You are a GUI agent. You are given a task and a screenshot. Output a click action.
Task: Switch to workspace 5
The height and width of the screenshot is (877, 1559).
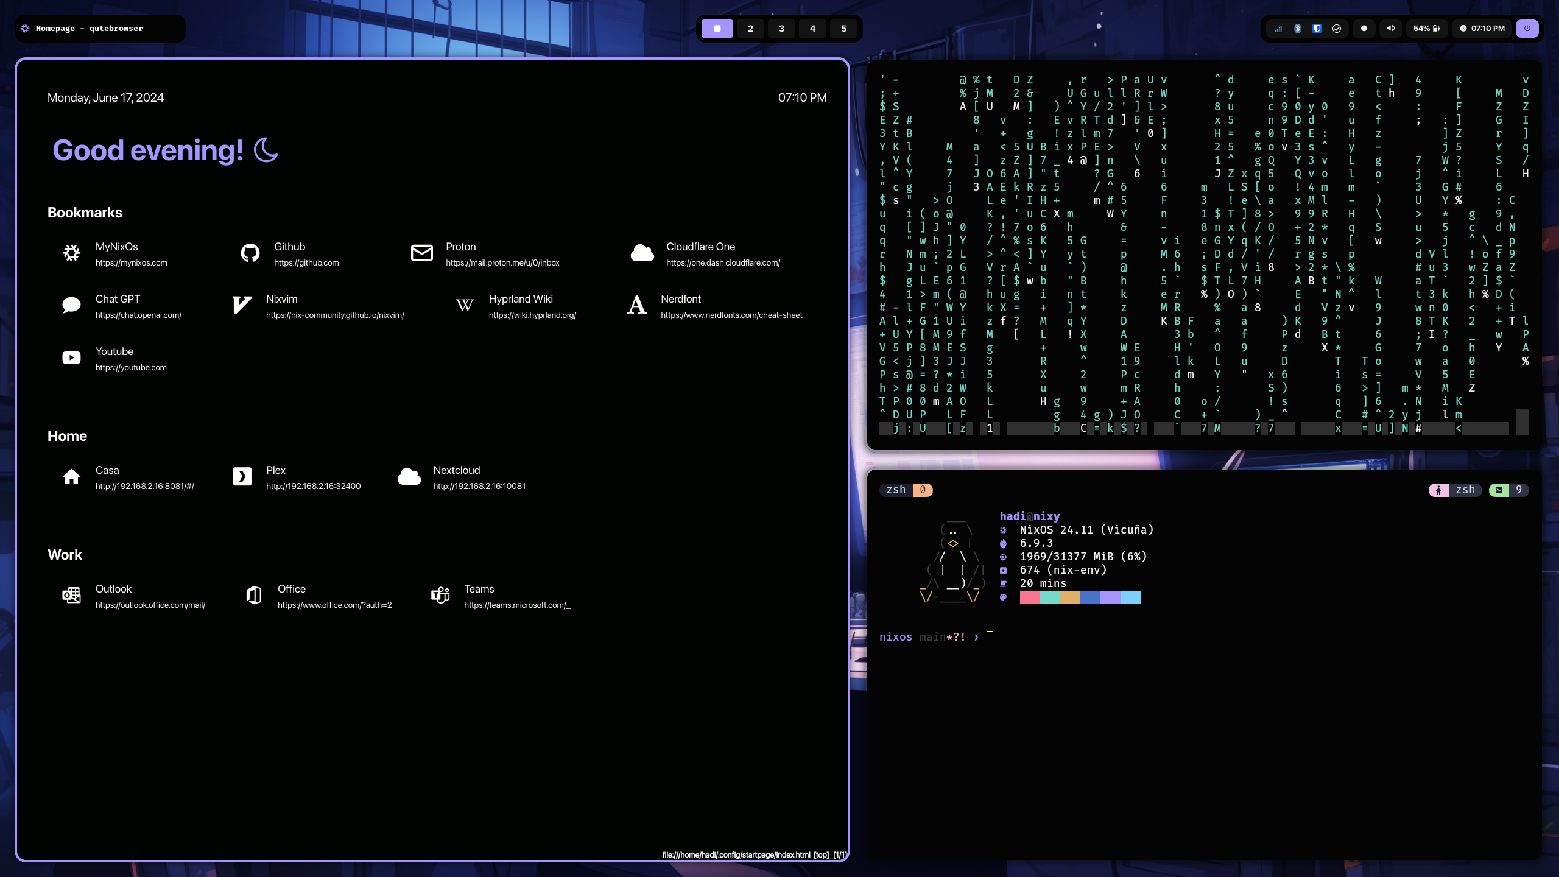point(843,29)
